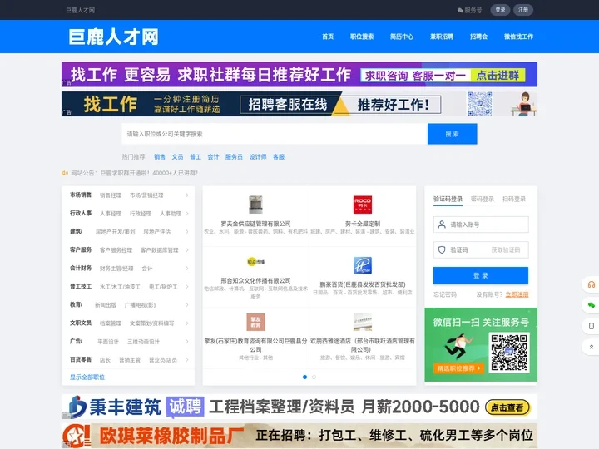Click the blue 登录 submit button
Image resolution: width=599 pixels, height=449 pixels.
click(481, 276)
